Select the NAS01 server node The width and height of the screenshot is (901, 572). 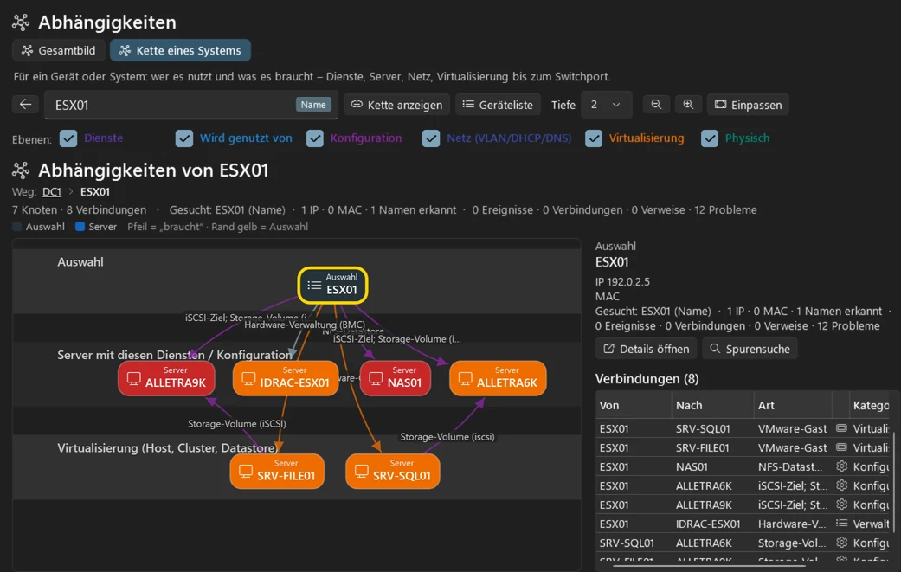[396, 378]
